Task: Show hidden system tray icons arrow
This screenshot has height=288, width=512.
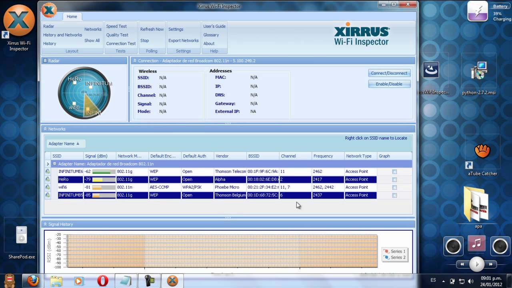Action: coord(443,281)
